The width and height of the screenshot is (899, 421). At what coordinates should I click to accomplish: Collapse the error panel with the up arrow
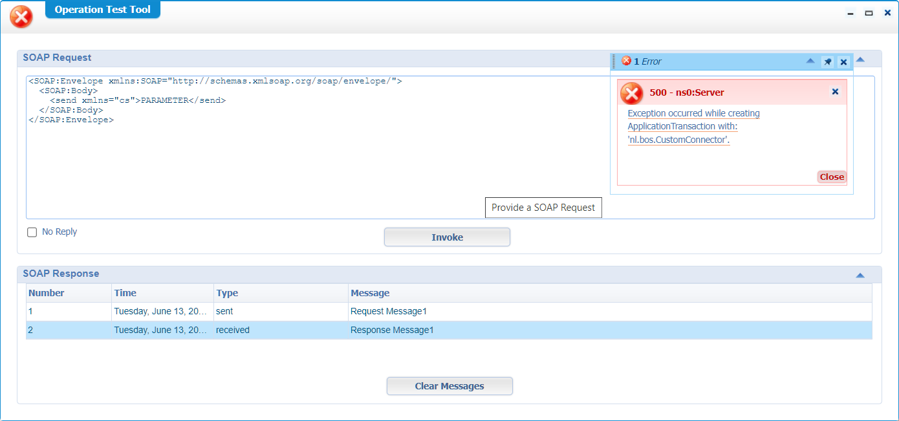click(810, 61)
